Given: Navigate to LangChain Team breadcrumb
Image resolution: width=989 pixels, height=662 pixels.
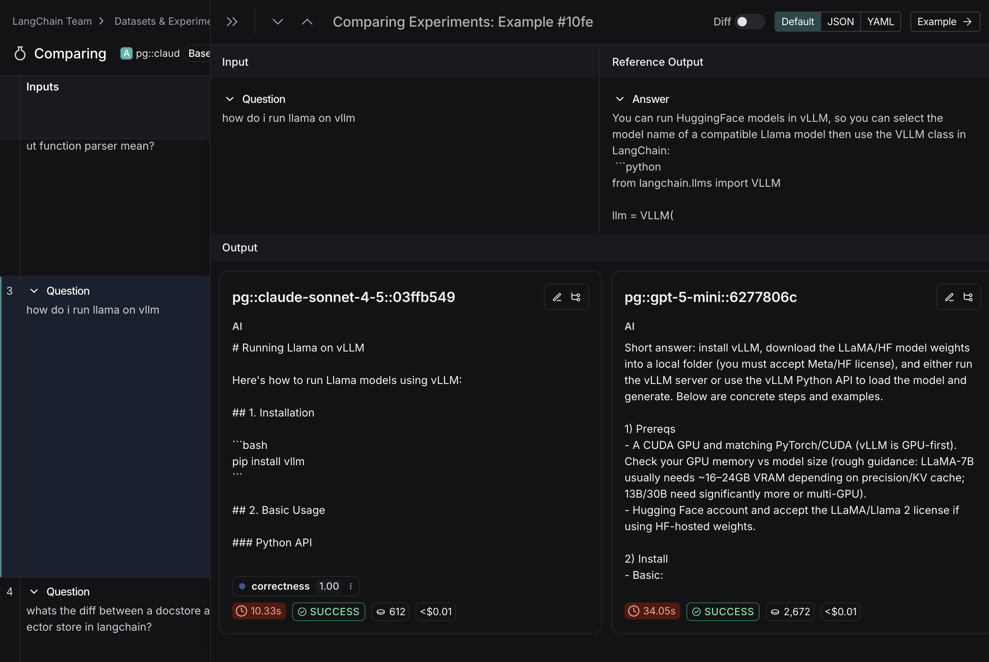Looking at the screenshot, I should [x=51, y=21].
